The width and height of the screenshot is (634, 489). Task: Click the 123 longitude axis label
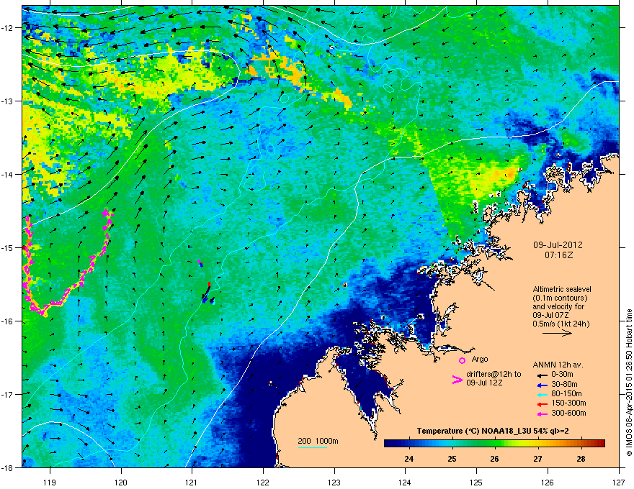pyautogui.click(x=334, y=482)
